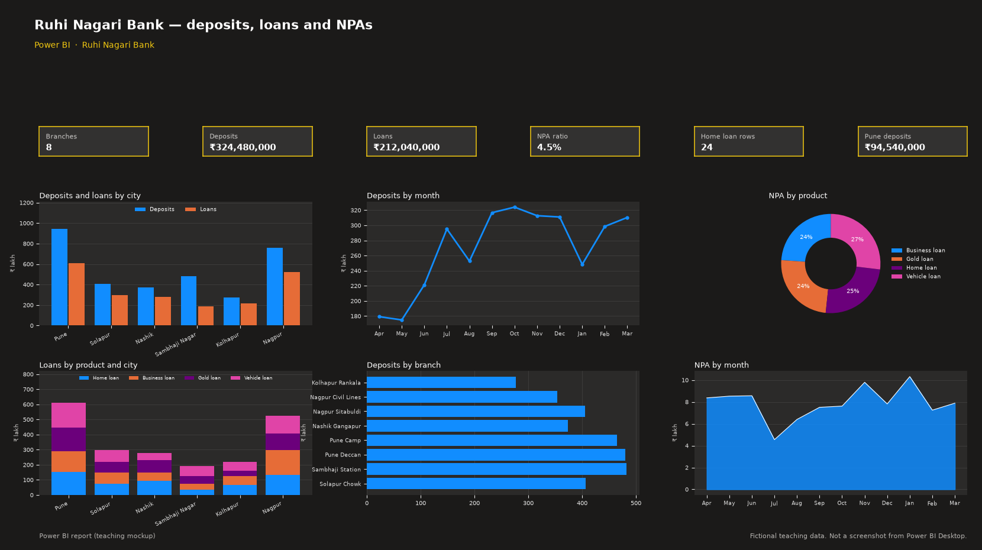Click the Sambhaji Station branch bar
Screen dimensions: 982x550
pos(496,469)
